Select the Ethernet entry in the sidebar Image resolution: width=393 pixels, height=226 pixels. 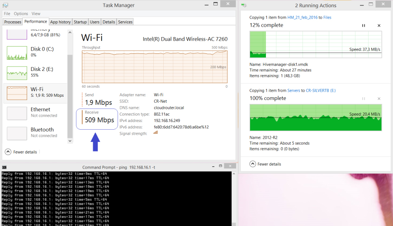[35, 113]
